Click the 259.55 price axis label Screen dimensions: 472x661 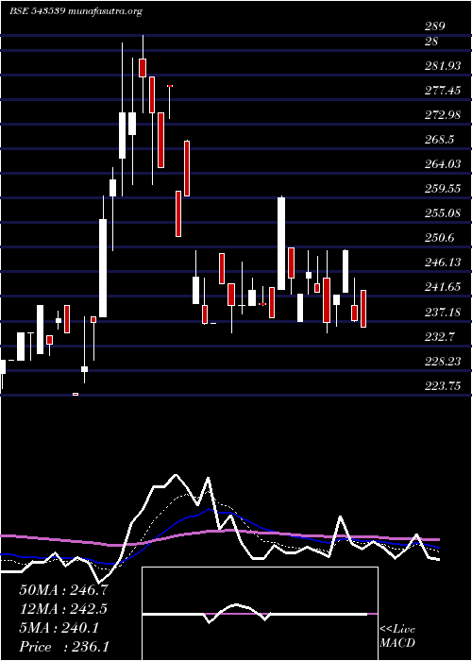point(443,189)
